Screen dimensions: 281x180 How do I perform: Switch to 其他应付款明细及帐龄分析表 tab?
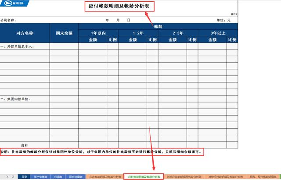pos(226,177)
